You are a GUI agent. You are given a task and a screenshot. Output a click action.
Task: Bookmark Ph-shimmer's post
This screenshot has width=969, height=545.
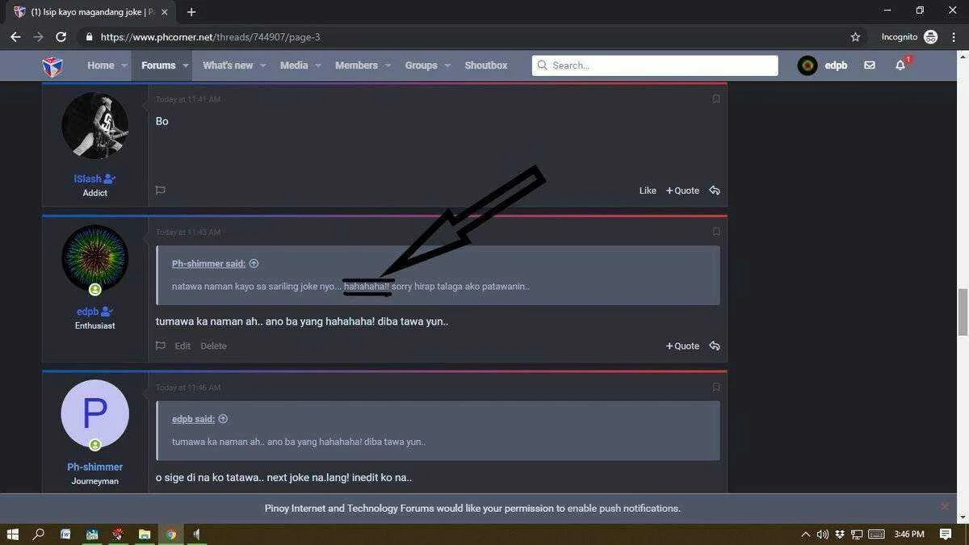point(716,388)
